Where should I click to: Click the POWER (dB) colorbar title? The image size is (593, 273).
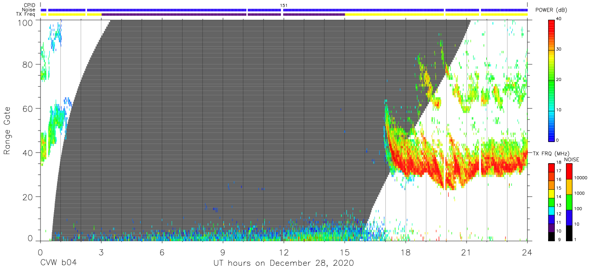click(551, 10)
